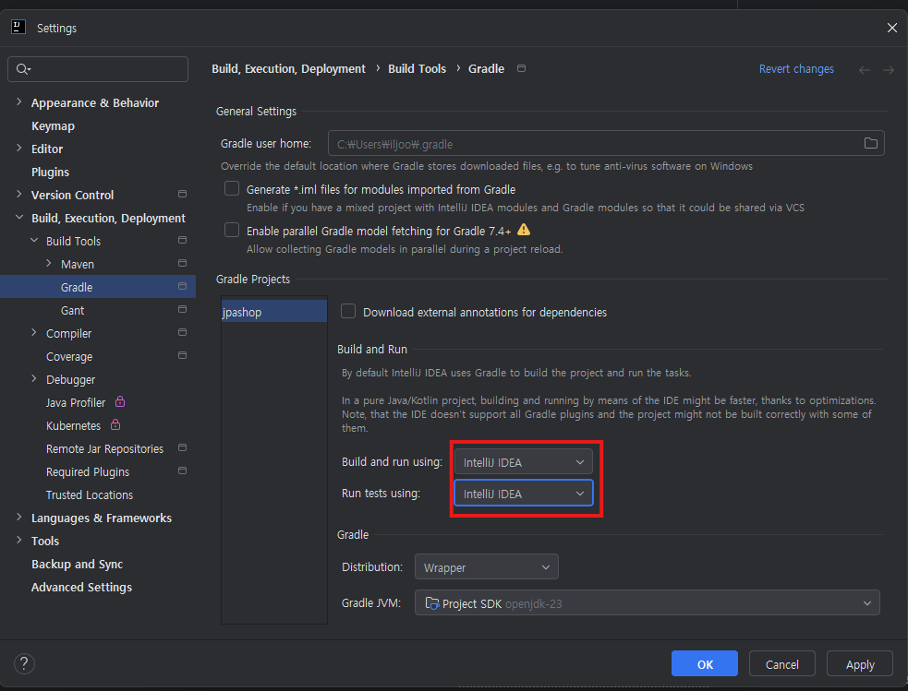The width and height of the screenshot is (908, 691).
Task: Select Required Plugins entry
Action: pyautogui.click(x=88, y=471)
